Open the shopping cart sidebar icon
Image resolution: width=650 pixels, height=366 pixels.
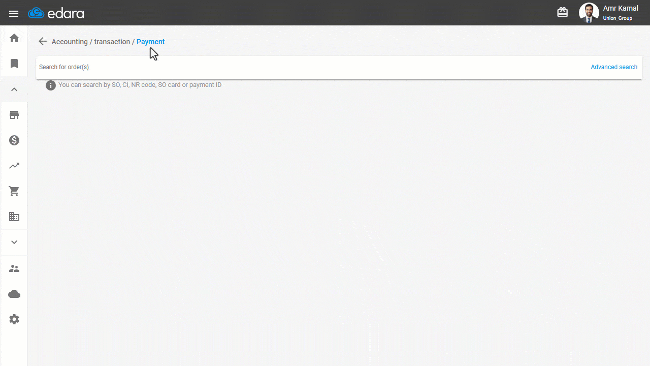(x=14, y=191)
